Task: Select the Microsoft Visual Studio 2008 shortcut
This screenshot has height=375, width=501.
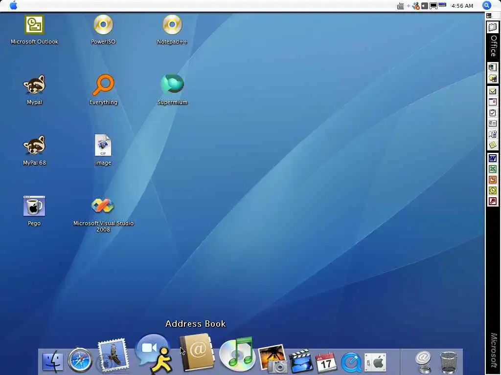Action: coord(103,215)
